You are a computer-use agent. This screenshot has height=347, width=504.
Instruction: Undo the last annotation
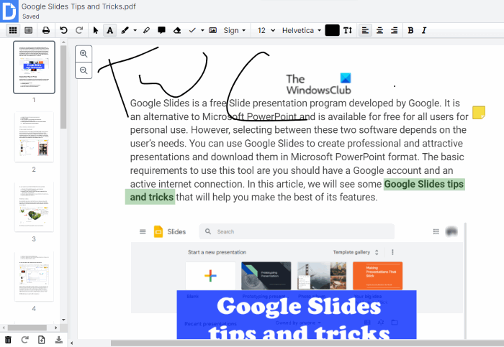(x=63, y=30)
